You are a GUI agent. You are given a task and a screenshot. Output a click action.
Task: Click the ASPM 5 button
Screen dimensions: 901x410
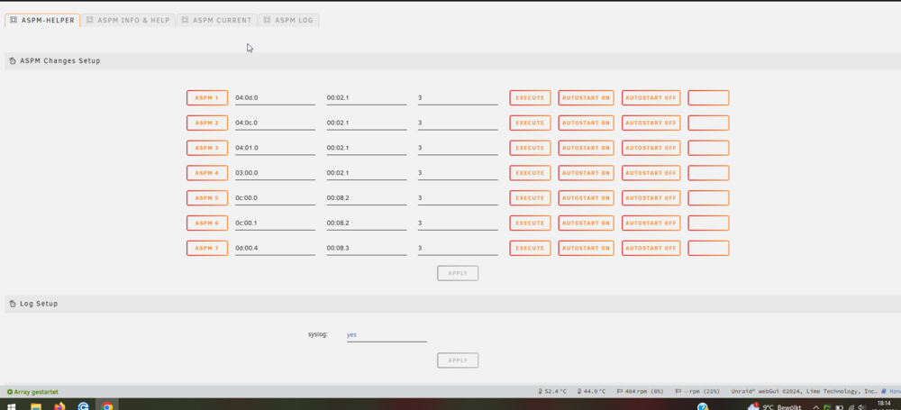207,198
